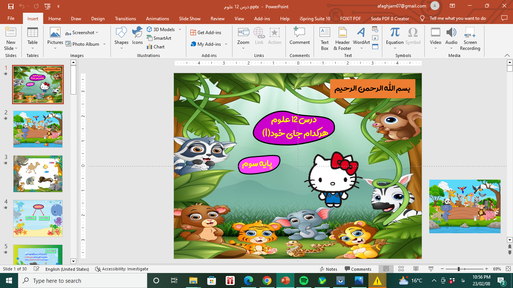Image resolution: width=513 pixels, height=288 pixels.
Task: Click the zoom slider handle
Action: pyautogui.click(x=459, y=269)
